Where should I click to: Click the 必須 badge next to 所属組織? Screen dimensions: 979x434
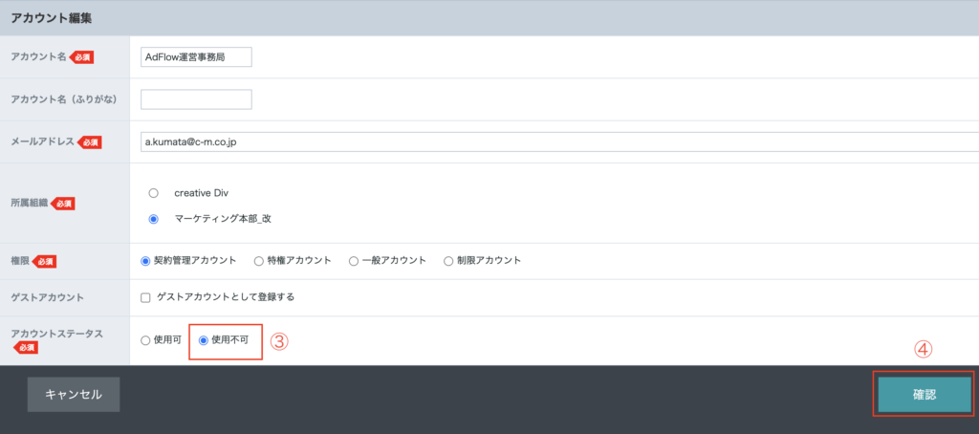click(x=63, y=204)
